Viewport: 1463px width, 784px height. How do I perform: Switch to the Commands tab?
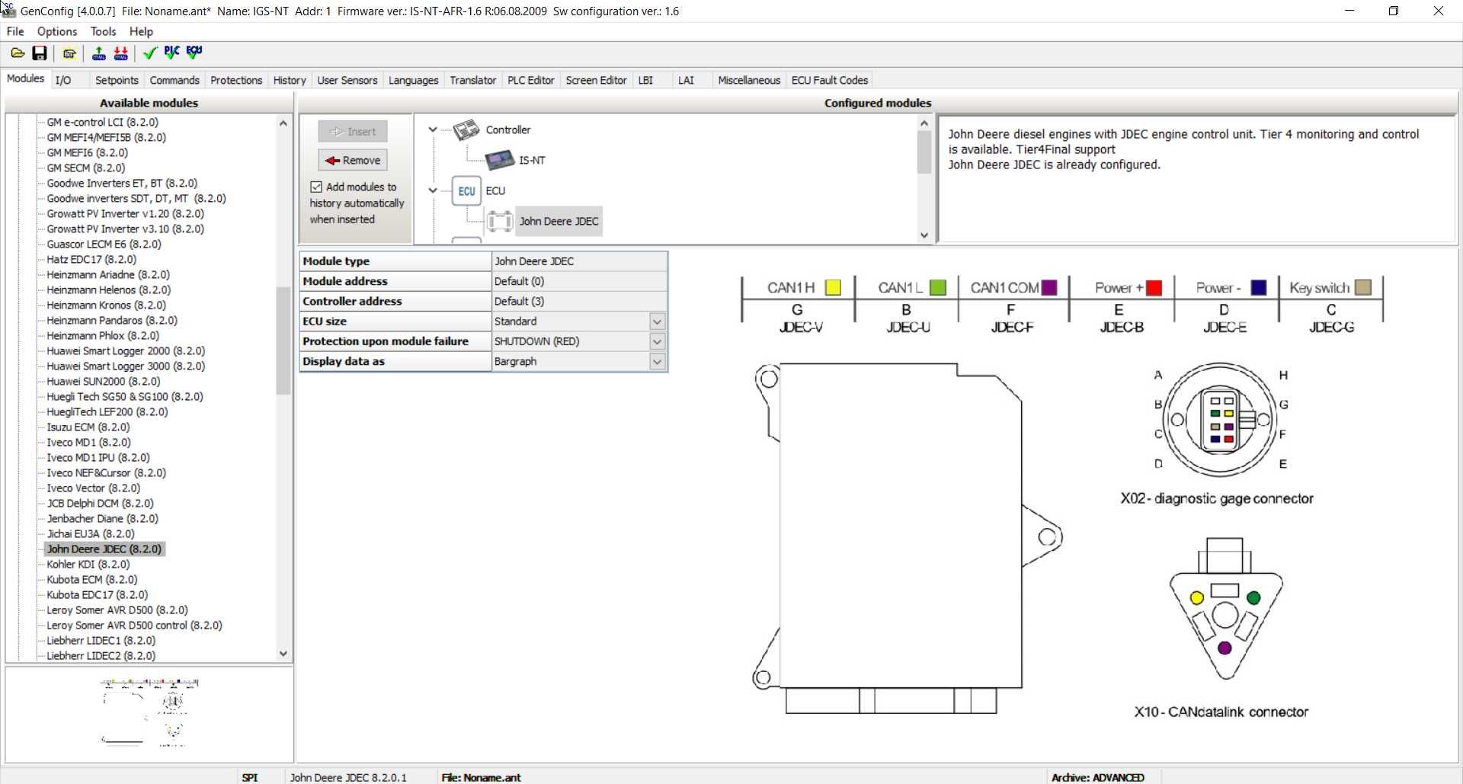[174, 80]
